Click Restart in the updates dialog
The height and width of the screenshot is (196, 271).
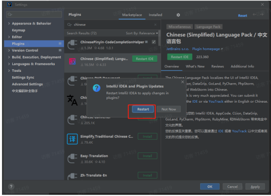pyautogui.click(x=143, y=109)
